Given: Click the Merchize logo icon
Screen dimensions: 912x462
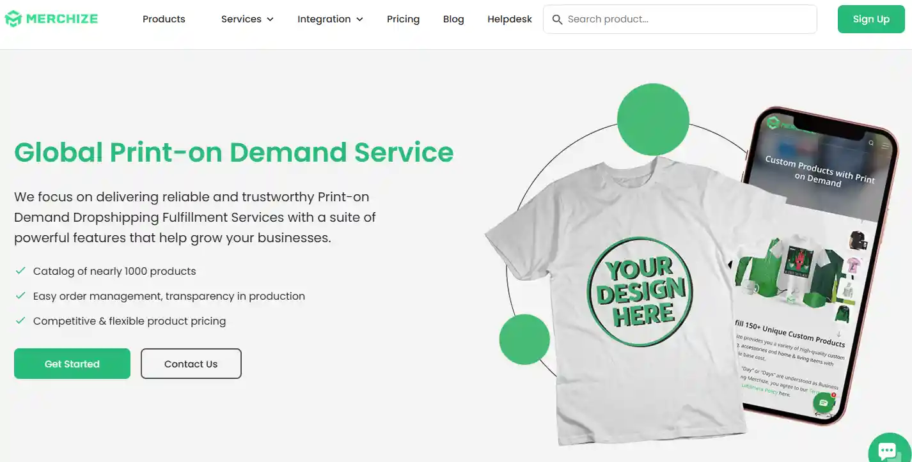Looking at the screenshot, I should point(13,19).
